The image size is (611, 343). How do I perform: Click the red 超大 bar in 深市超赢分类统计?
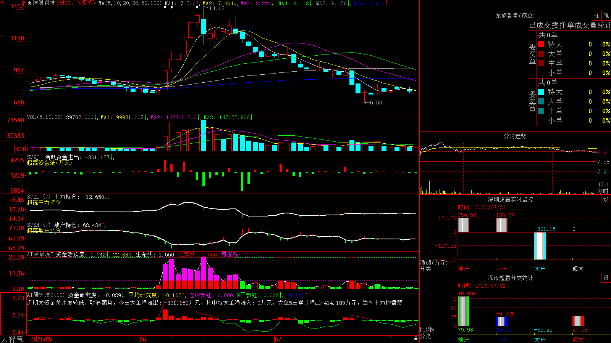pos(578,321)
